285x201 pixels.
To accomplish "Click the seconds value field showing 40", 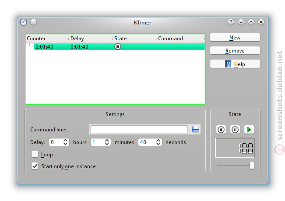I will tap(147, 142).
